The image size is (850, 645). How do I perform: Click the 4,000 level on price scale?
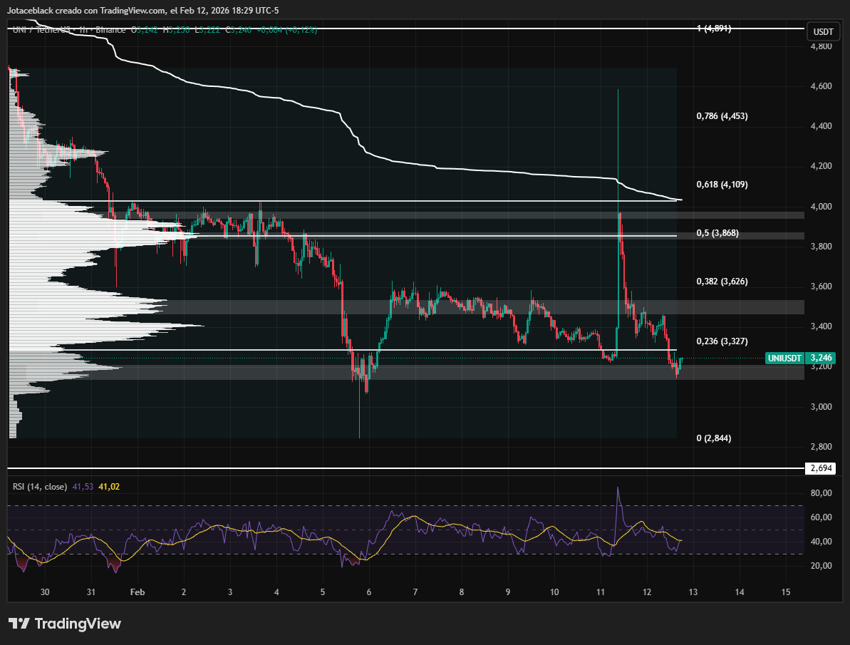[x=820, y=207]
